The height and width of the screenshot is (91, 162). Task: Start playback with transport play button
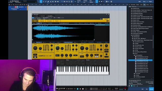80,89
